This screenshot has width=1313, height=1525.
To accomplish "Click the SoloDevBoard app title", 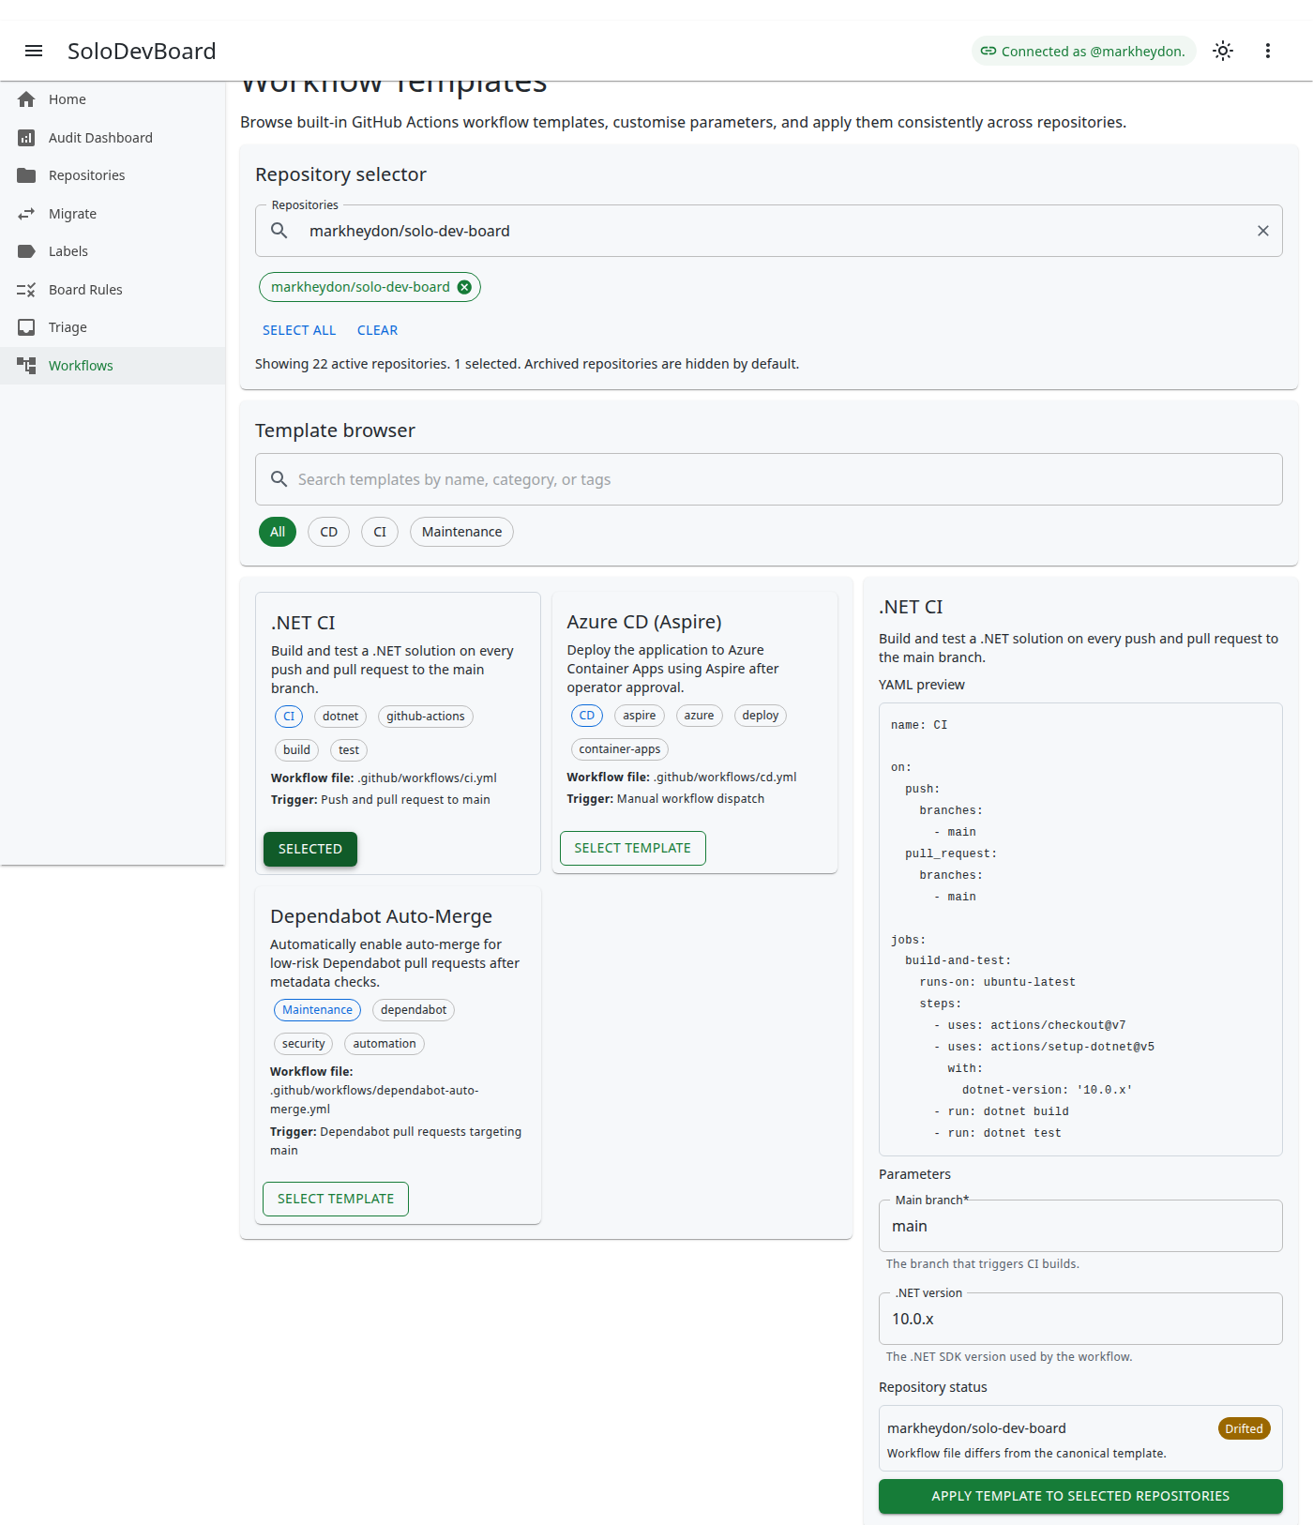I will 142,51.
